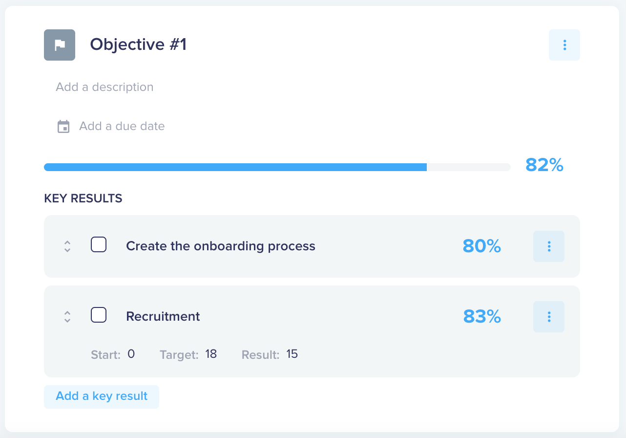
Task: Edit the Recruitment Start value 0
Action: 131,354
